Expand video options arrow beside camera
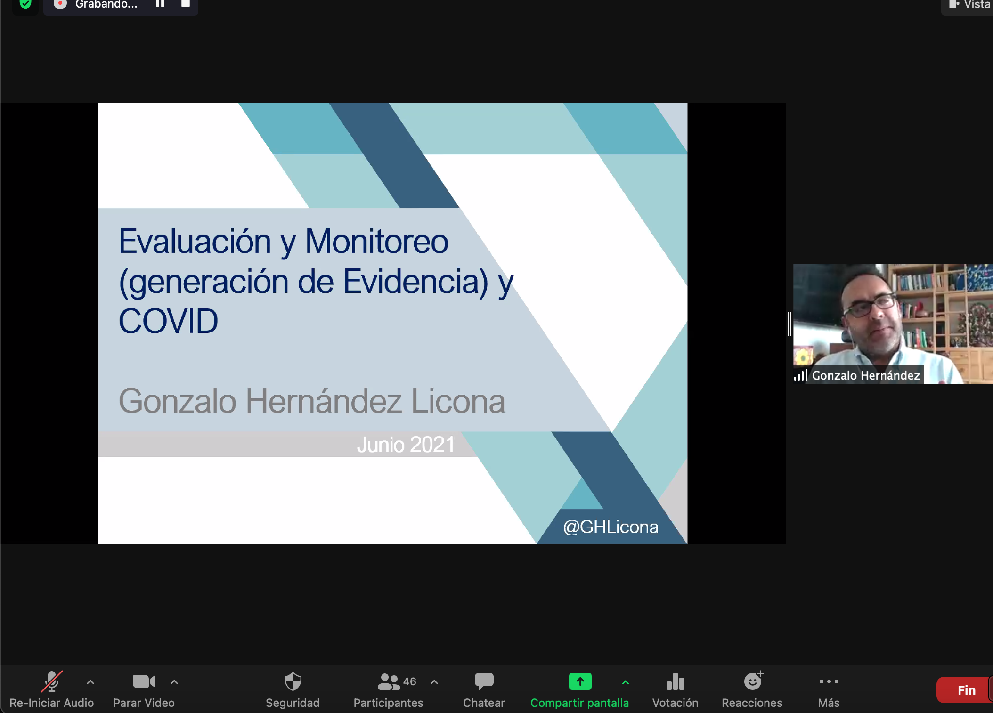Viewport: 993px width, 713px height. point(174,682)
